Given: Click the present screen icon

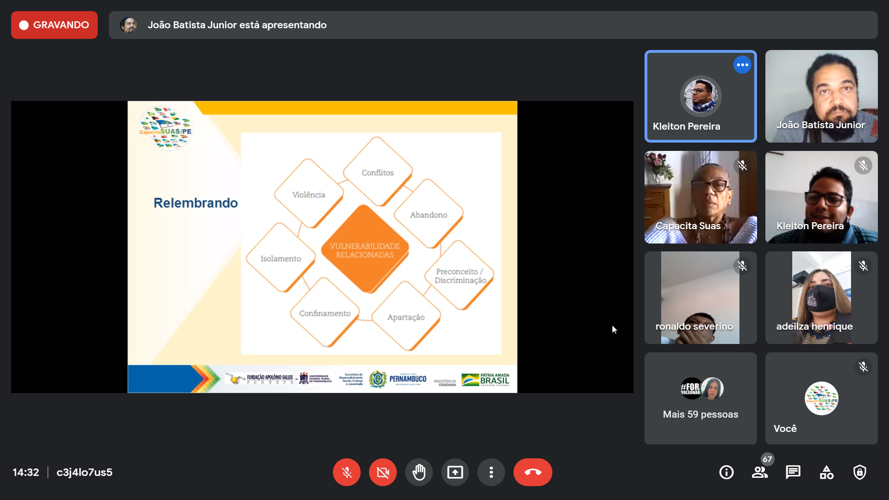Looking at the screenshot, I should (x=455, y=472).
